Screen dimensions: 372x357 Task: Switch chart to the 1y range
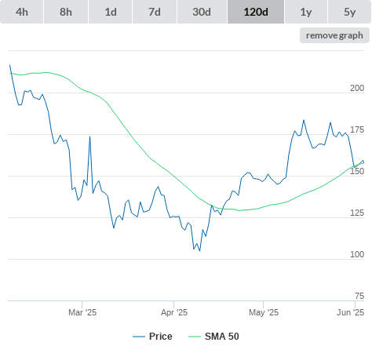306,12
